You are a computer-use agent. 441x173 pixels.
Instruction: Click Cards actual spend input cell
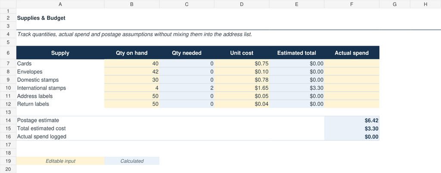(x=351, y=63)
